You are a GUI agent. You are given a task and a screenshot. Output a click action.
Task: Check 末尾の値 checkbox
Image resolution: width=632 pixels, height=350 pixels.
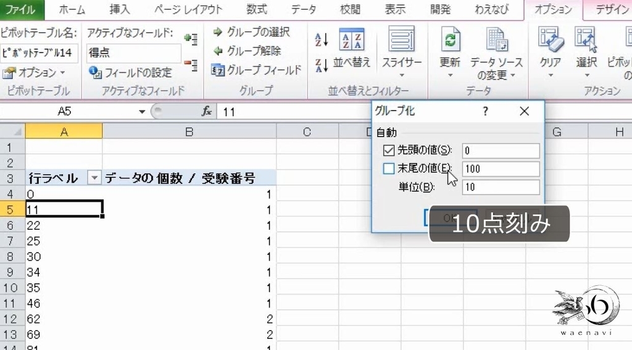click(389, 169)
